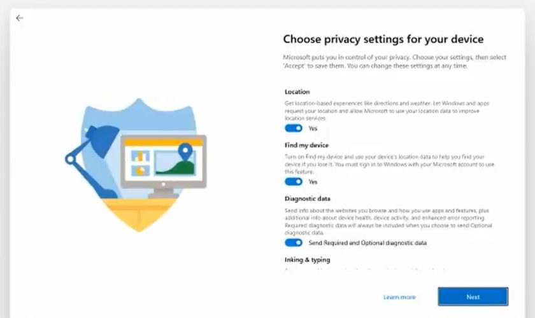Click the location pin on the monitor illustration
The height and width of the screenshot is (318, 535).
click(185, 152)
